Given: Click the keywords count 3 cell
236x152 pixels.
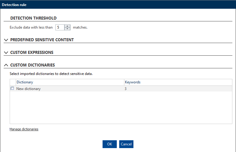Looking at the screenshot, I should click(x=126, y=89).
